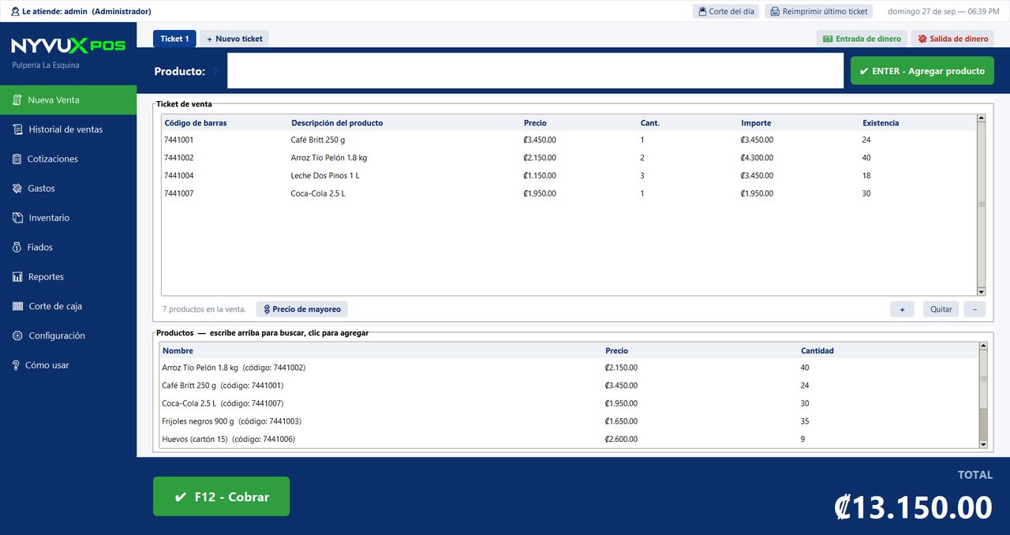Click ENTER - Agregar producto button
This screenshot has width=1010, height=535.
click(x=922, y=71)
